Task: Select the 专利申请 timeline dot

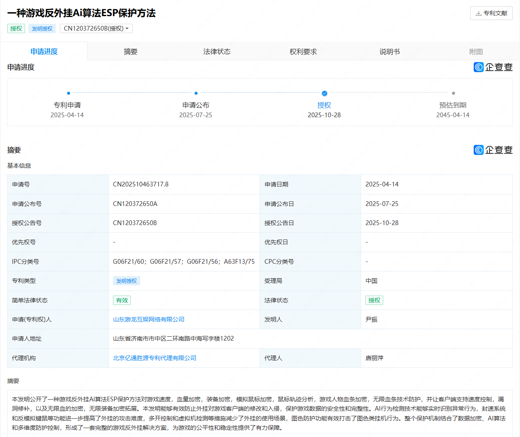Action: pyautogui.click(x=68, y=93)
